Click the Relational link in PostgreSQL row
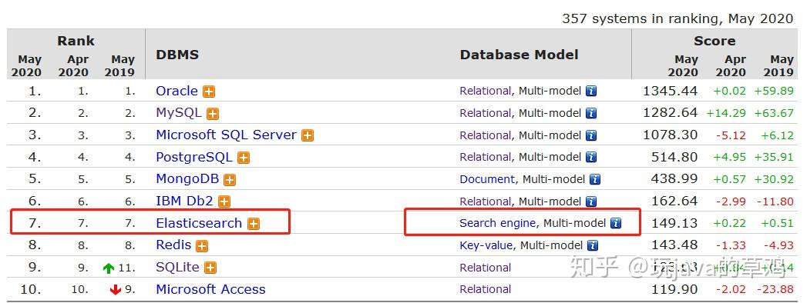The width and height of the screenshot is (807, 303). [x=486, y=157]
